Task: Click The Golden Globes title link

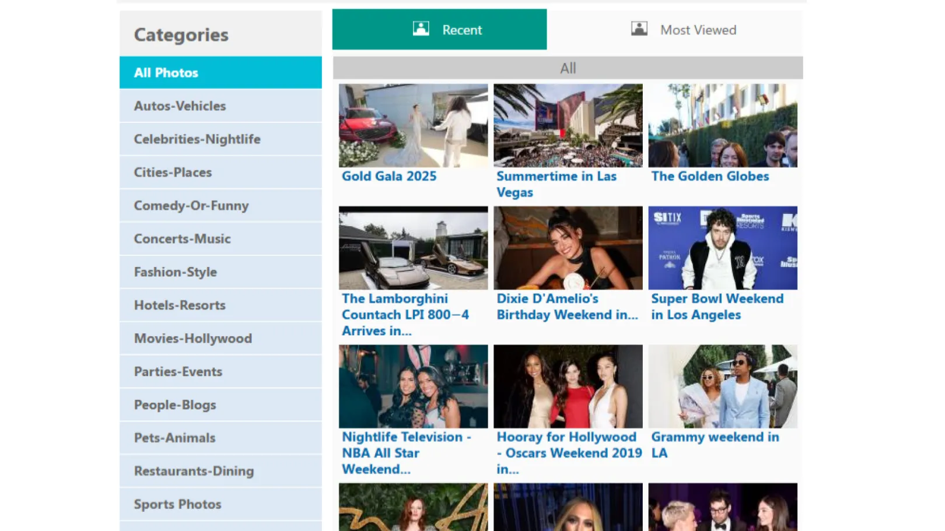Action: point(710,177)
